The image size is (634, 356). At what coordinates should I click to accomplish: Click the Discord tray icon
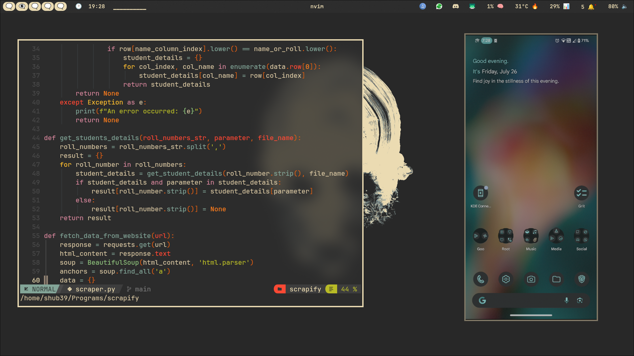point(456,6)
